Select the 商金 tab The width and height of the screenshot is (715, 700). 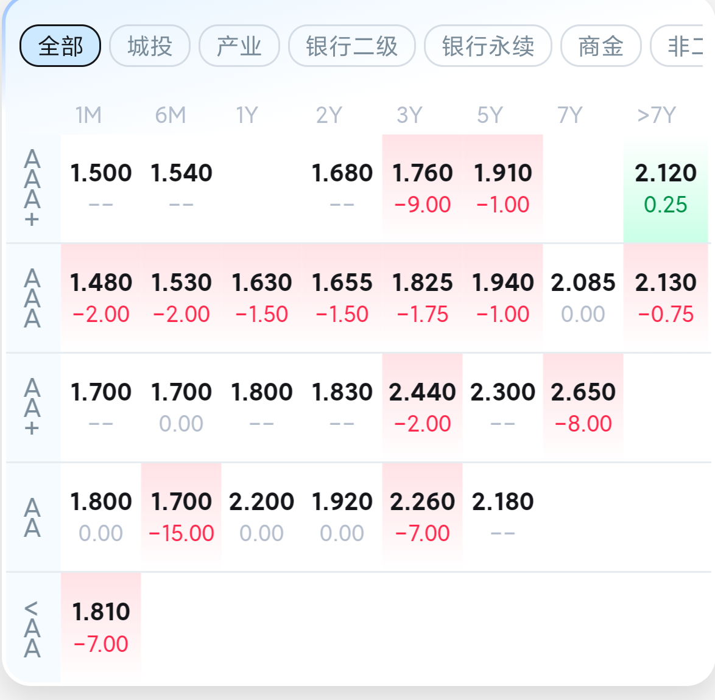click(601, 46)
